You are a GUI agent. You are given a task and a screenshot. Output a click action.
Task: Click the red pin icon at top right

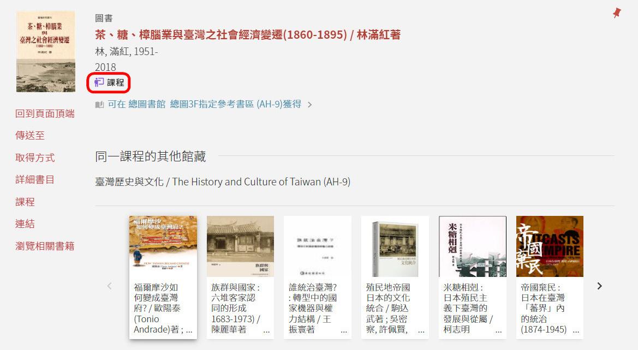point(617,13)
